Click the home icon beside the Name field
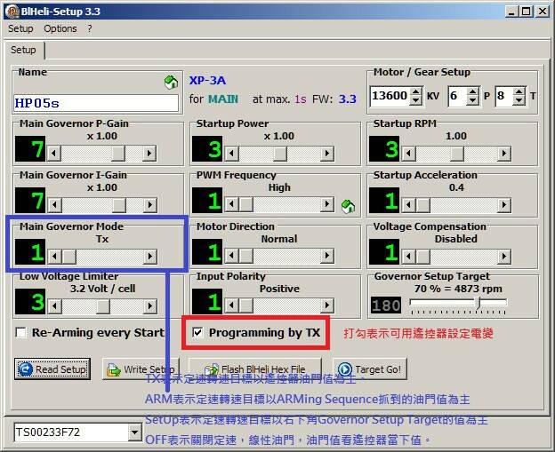The height and width of the screenshot is (452, 555). 171,83
